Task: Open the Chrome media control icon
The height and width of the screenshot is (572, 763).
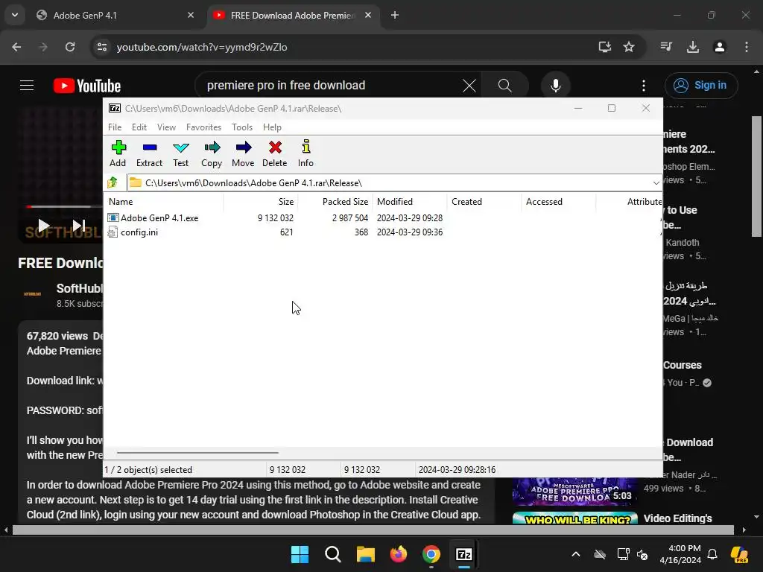Action: click(665, 47)
